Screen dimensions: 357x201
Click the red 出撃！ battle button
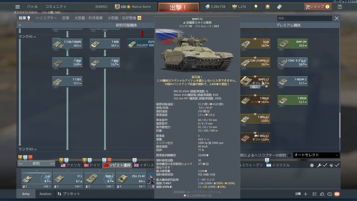pyautogui.click(x=178, y=7)
